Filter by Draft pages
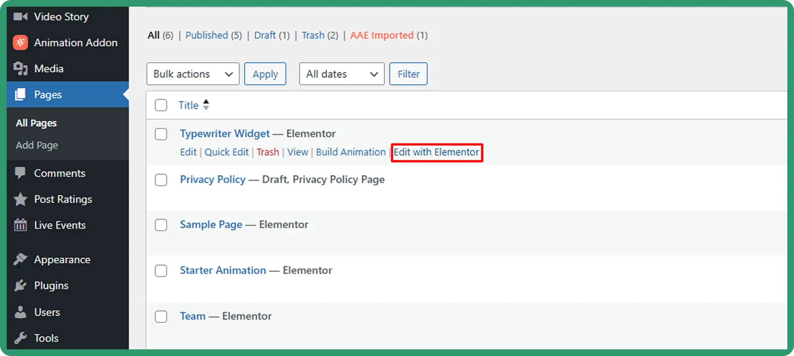The width and height of the screenshot is (794, 356). click(x=265, y=35)
